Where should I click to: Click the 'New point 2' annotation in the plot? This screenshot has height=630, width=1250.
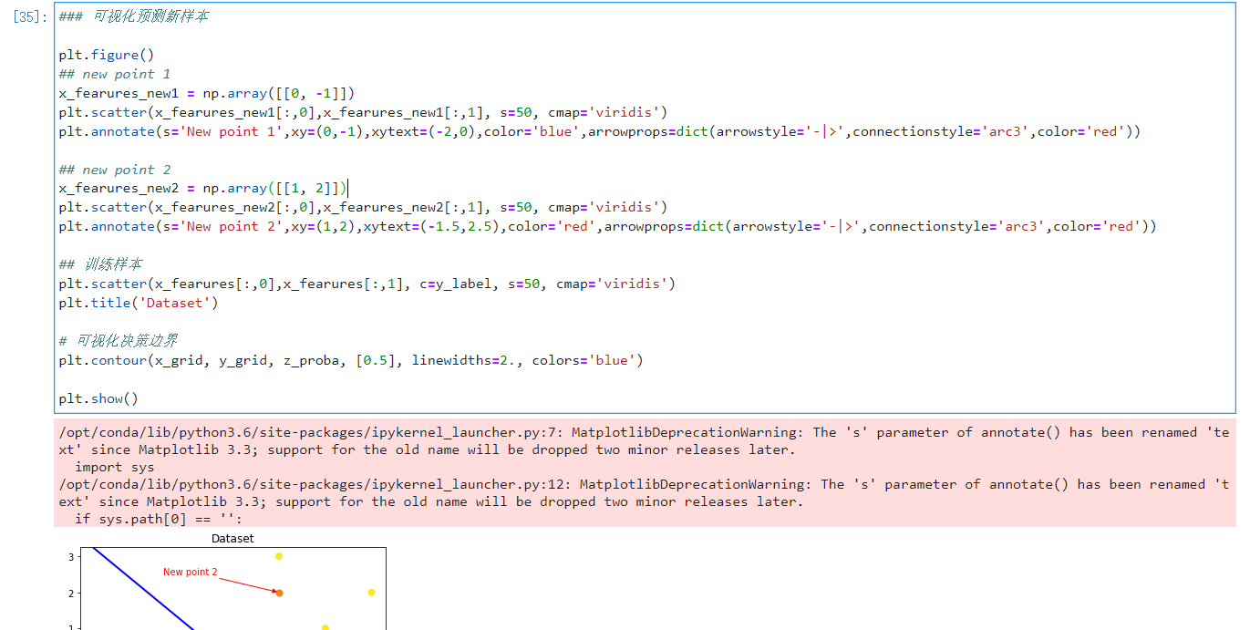click(x=191, y=572)
